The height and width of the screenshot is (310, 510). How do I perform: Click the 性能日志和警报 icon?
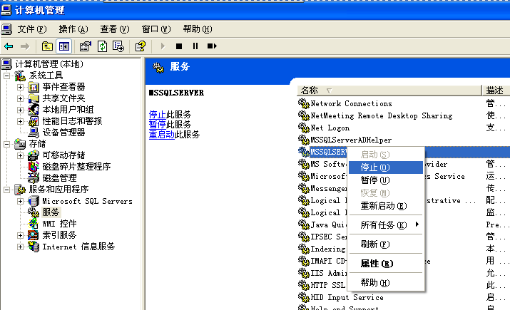coord(34,121)
